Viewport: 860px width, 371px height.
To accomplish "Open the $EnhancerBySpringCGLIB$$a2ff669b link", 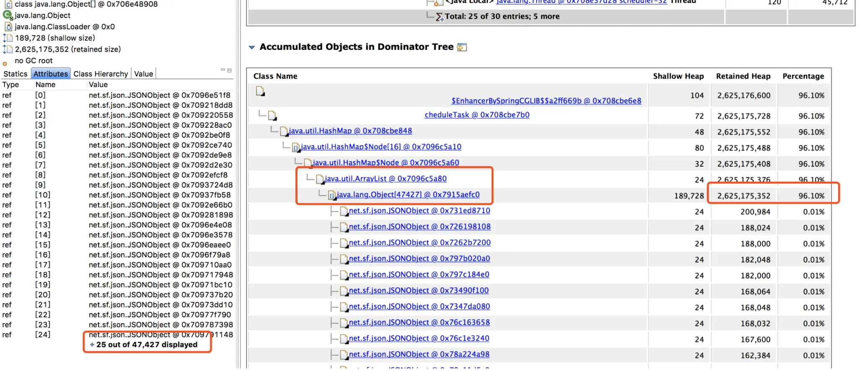I will click(546, 101).
